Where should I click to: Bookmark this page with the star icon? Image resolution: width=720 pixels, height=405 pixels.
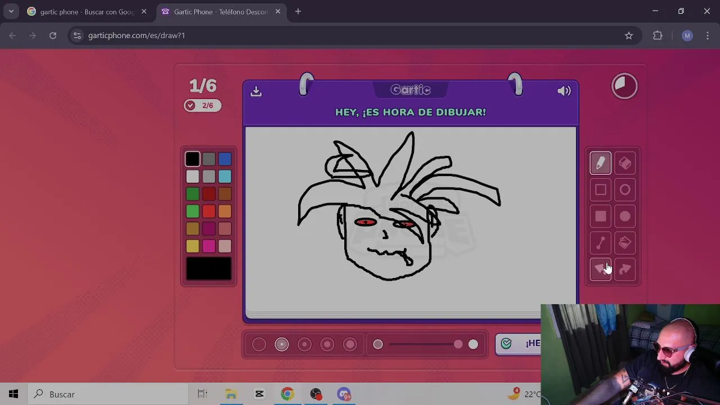629,35
